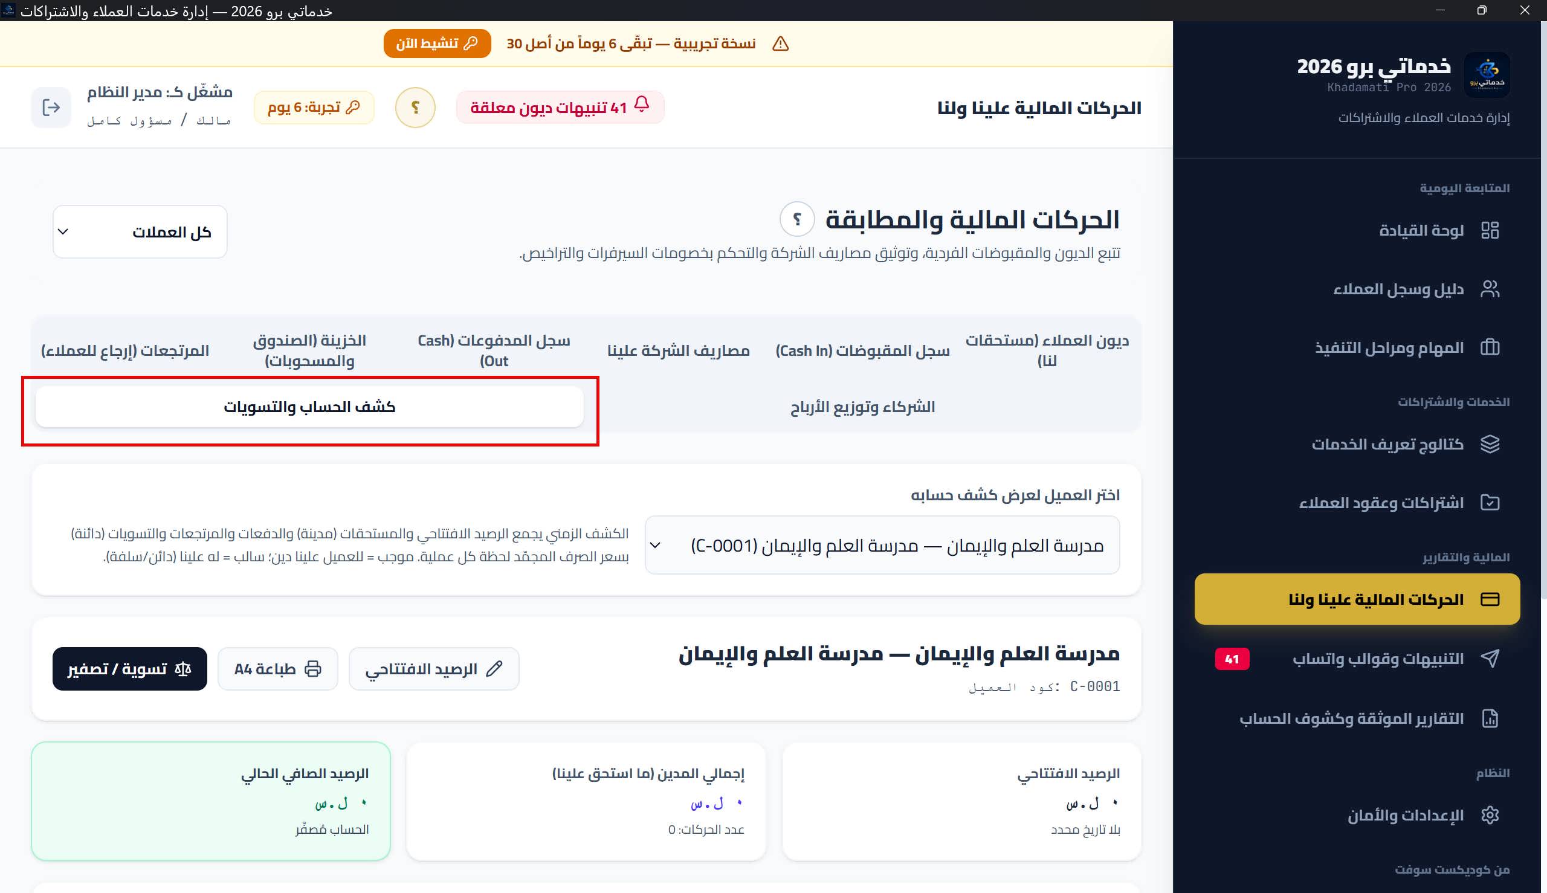This screenshot has width=1547, height=893.
Task: Switch to الشركاء وتوزيع الأرباح tab
Action: coord(862,407)
